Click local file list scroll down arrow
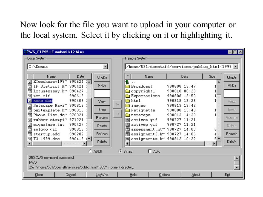Viewport: 263px width, 197px height. click(89, 139)
